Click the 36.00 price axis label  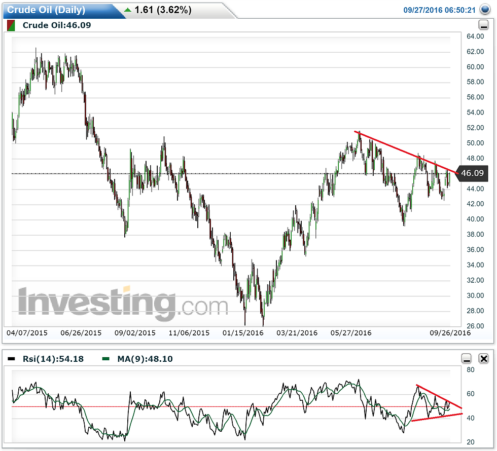(475, 249)
